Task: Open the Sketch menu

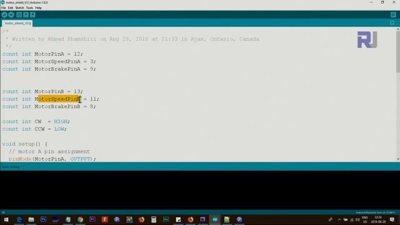Action: pyautogui.click(x=19, y=8)
